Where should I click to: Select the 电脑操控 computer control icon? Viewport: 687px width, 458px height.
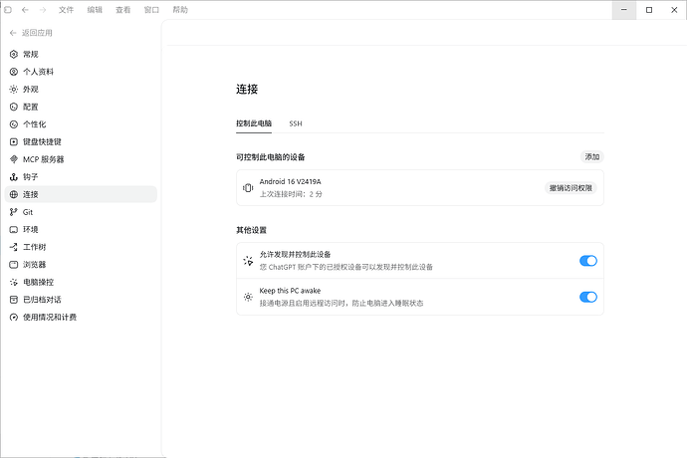click(14, 282)
